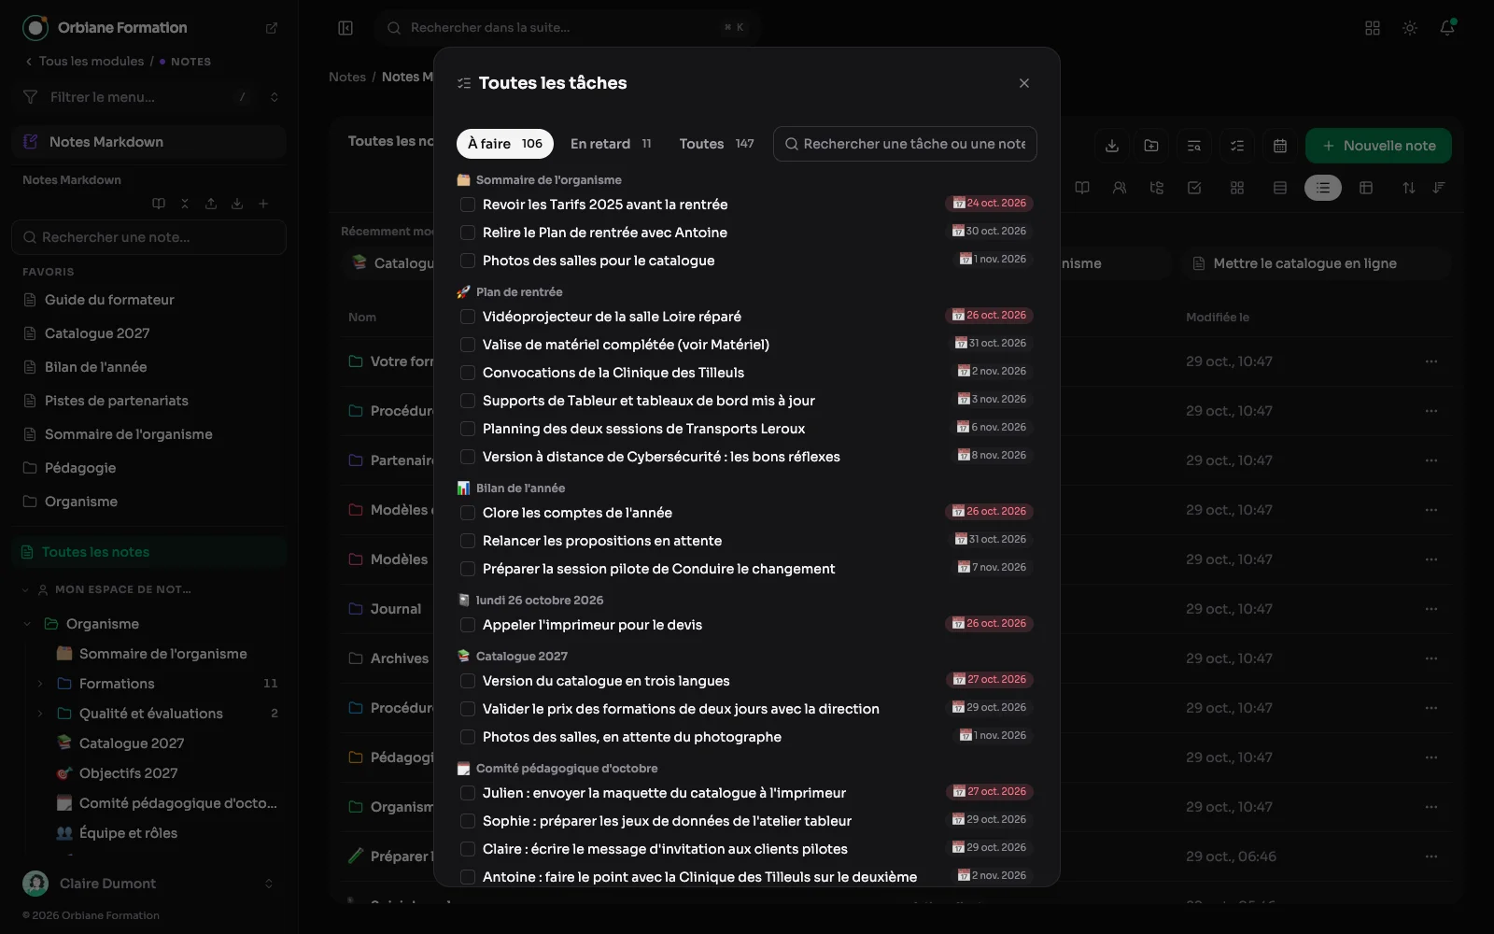The image size is (1494, 934).
Task: Toggle the light theme sun icon
Action: [1410, 28]
